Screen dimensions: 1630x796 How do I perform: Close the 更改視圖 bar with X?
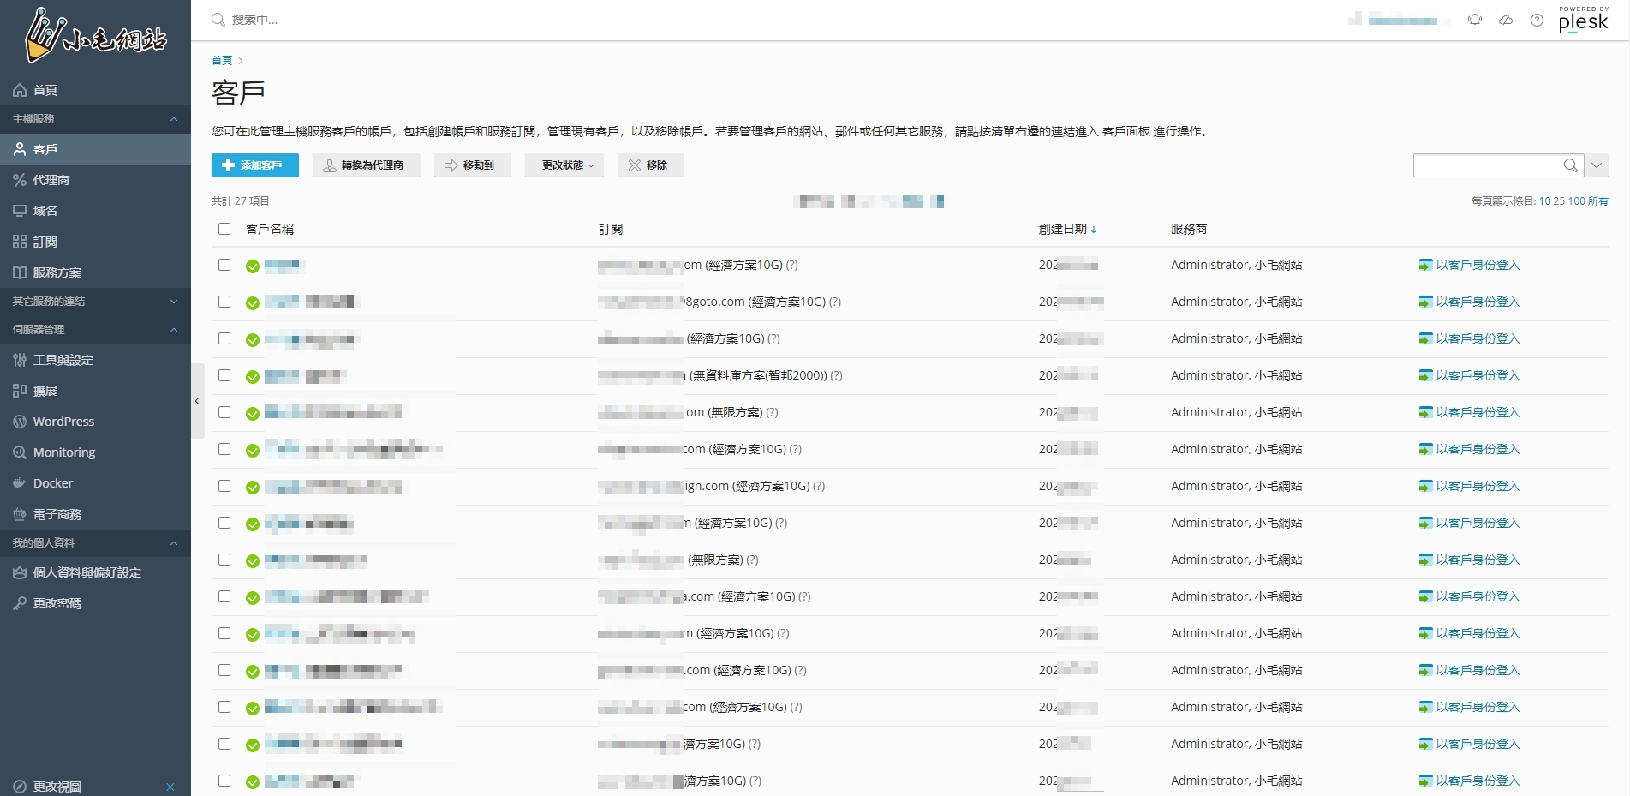pyautogui.click(x=170, y=787)
